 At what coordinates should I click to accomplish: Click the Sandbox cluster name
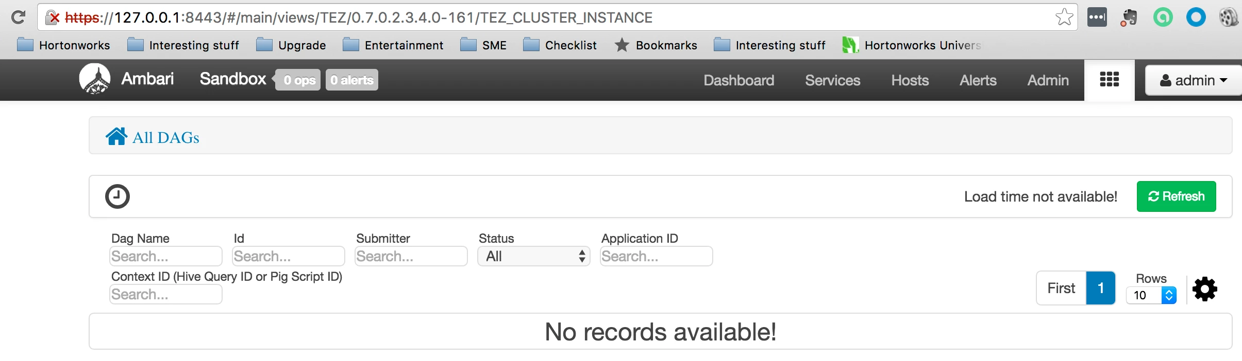(233, 79)
